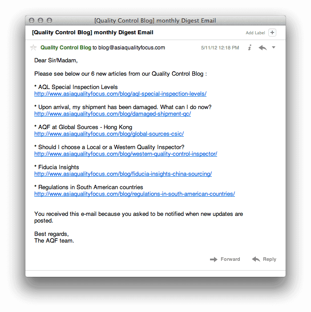Expand the more actions dropdown triangle

pyautogui.click(x=274, y=48)
